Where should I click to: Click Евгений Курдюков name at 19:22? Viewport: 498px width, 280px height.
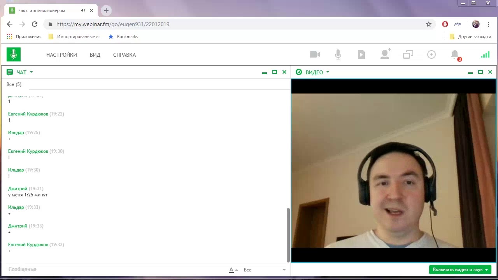coord(28,114)
